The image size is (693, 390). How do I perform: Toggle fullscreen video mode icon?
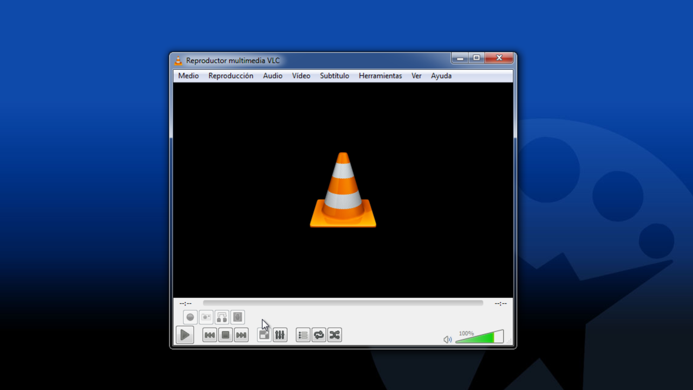(264, 335)
